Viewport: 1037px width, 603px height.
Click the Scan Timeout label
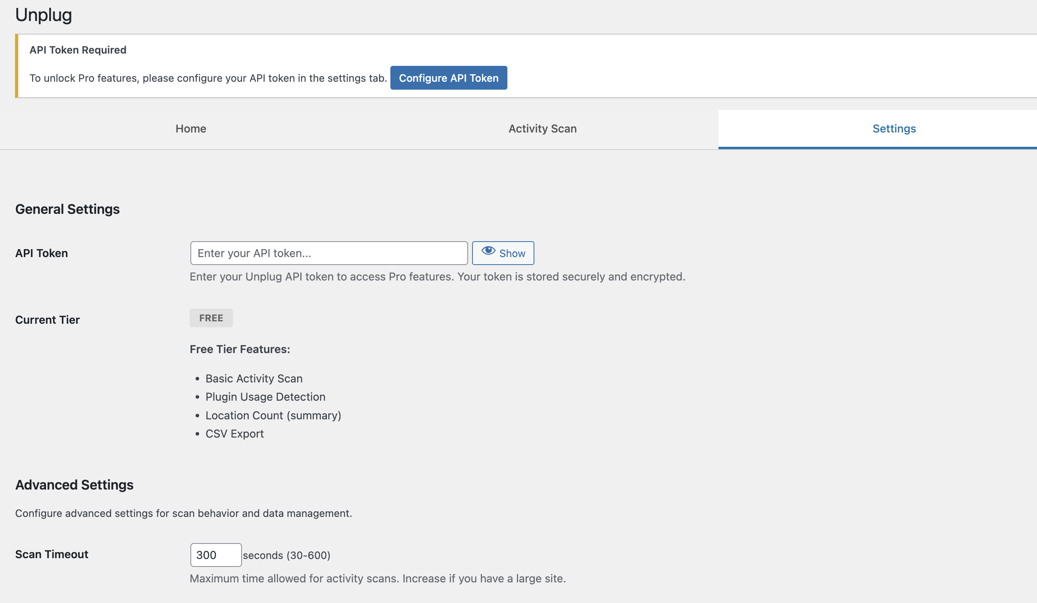pyautogui.click(x=52, y=555)
